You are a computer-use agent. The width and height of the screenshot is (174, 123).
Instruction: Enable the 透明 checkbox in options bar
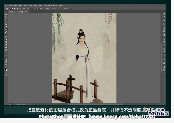(45, 9)
